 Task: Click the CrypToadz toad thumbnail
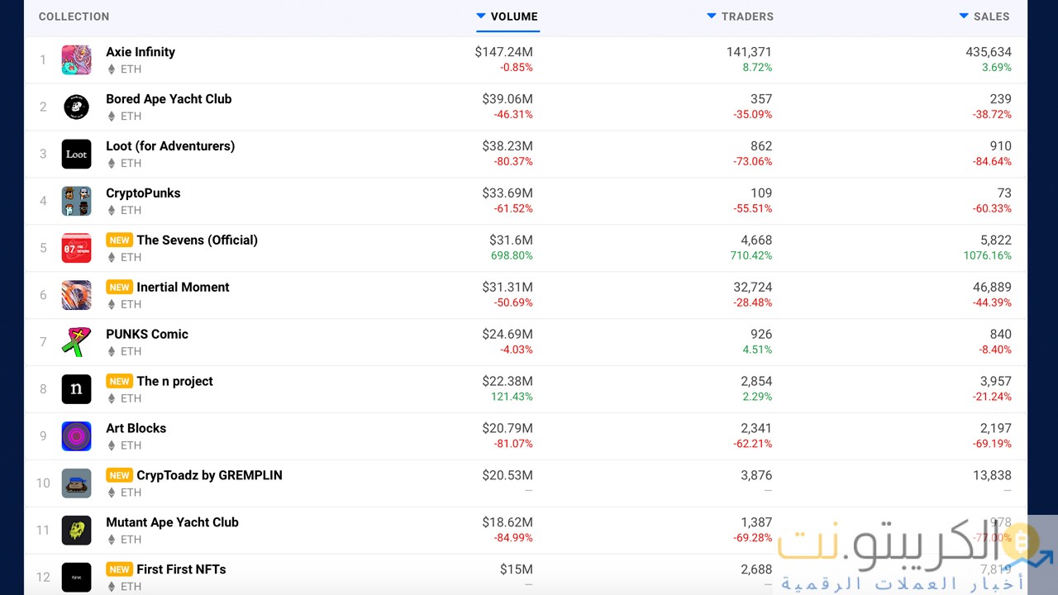(x=76, y=483)
